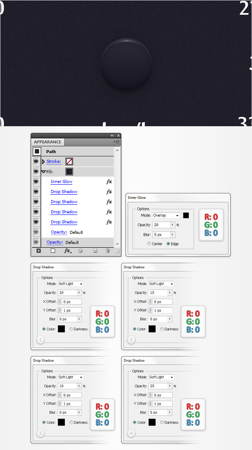Select Darkness radio in Opacity 20 Drop Shadow
Image resolution: width=252 pixels, height=450 pixels.
point(71,329)
